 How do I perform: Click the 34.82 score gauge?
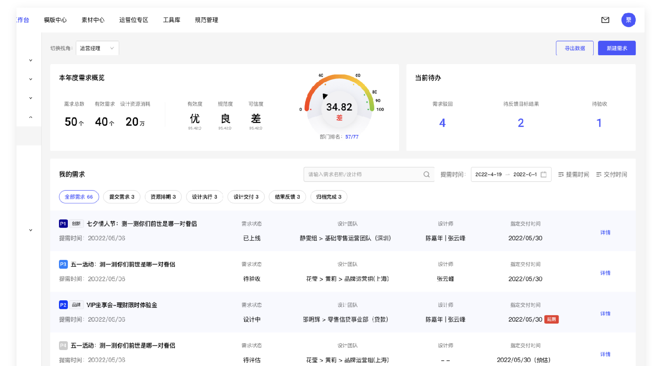point(339,107)
